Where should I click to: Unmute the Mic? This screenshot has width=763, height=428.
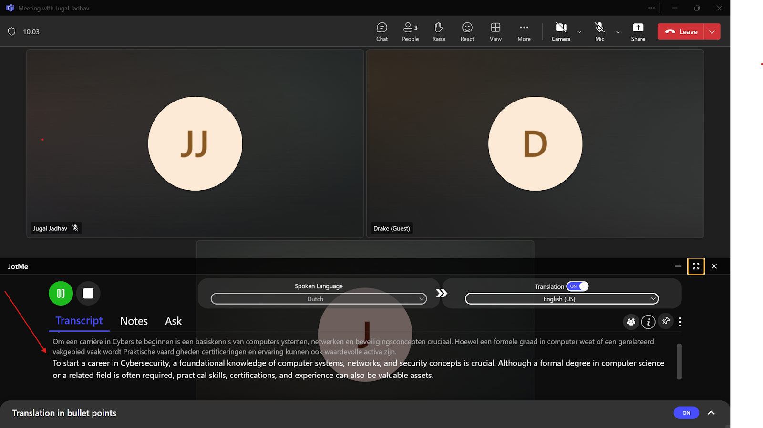(599, 32)
